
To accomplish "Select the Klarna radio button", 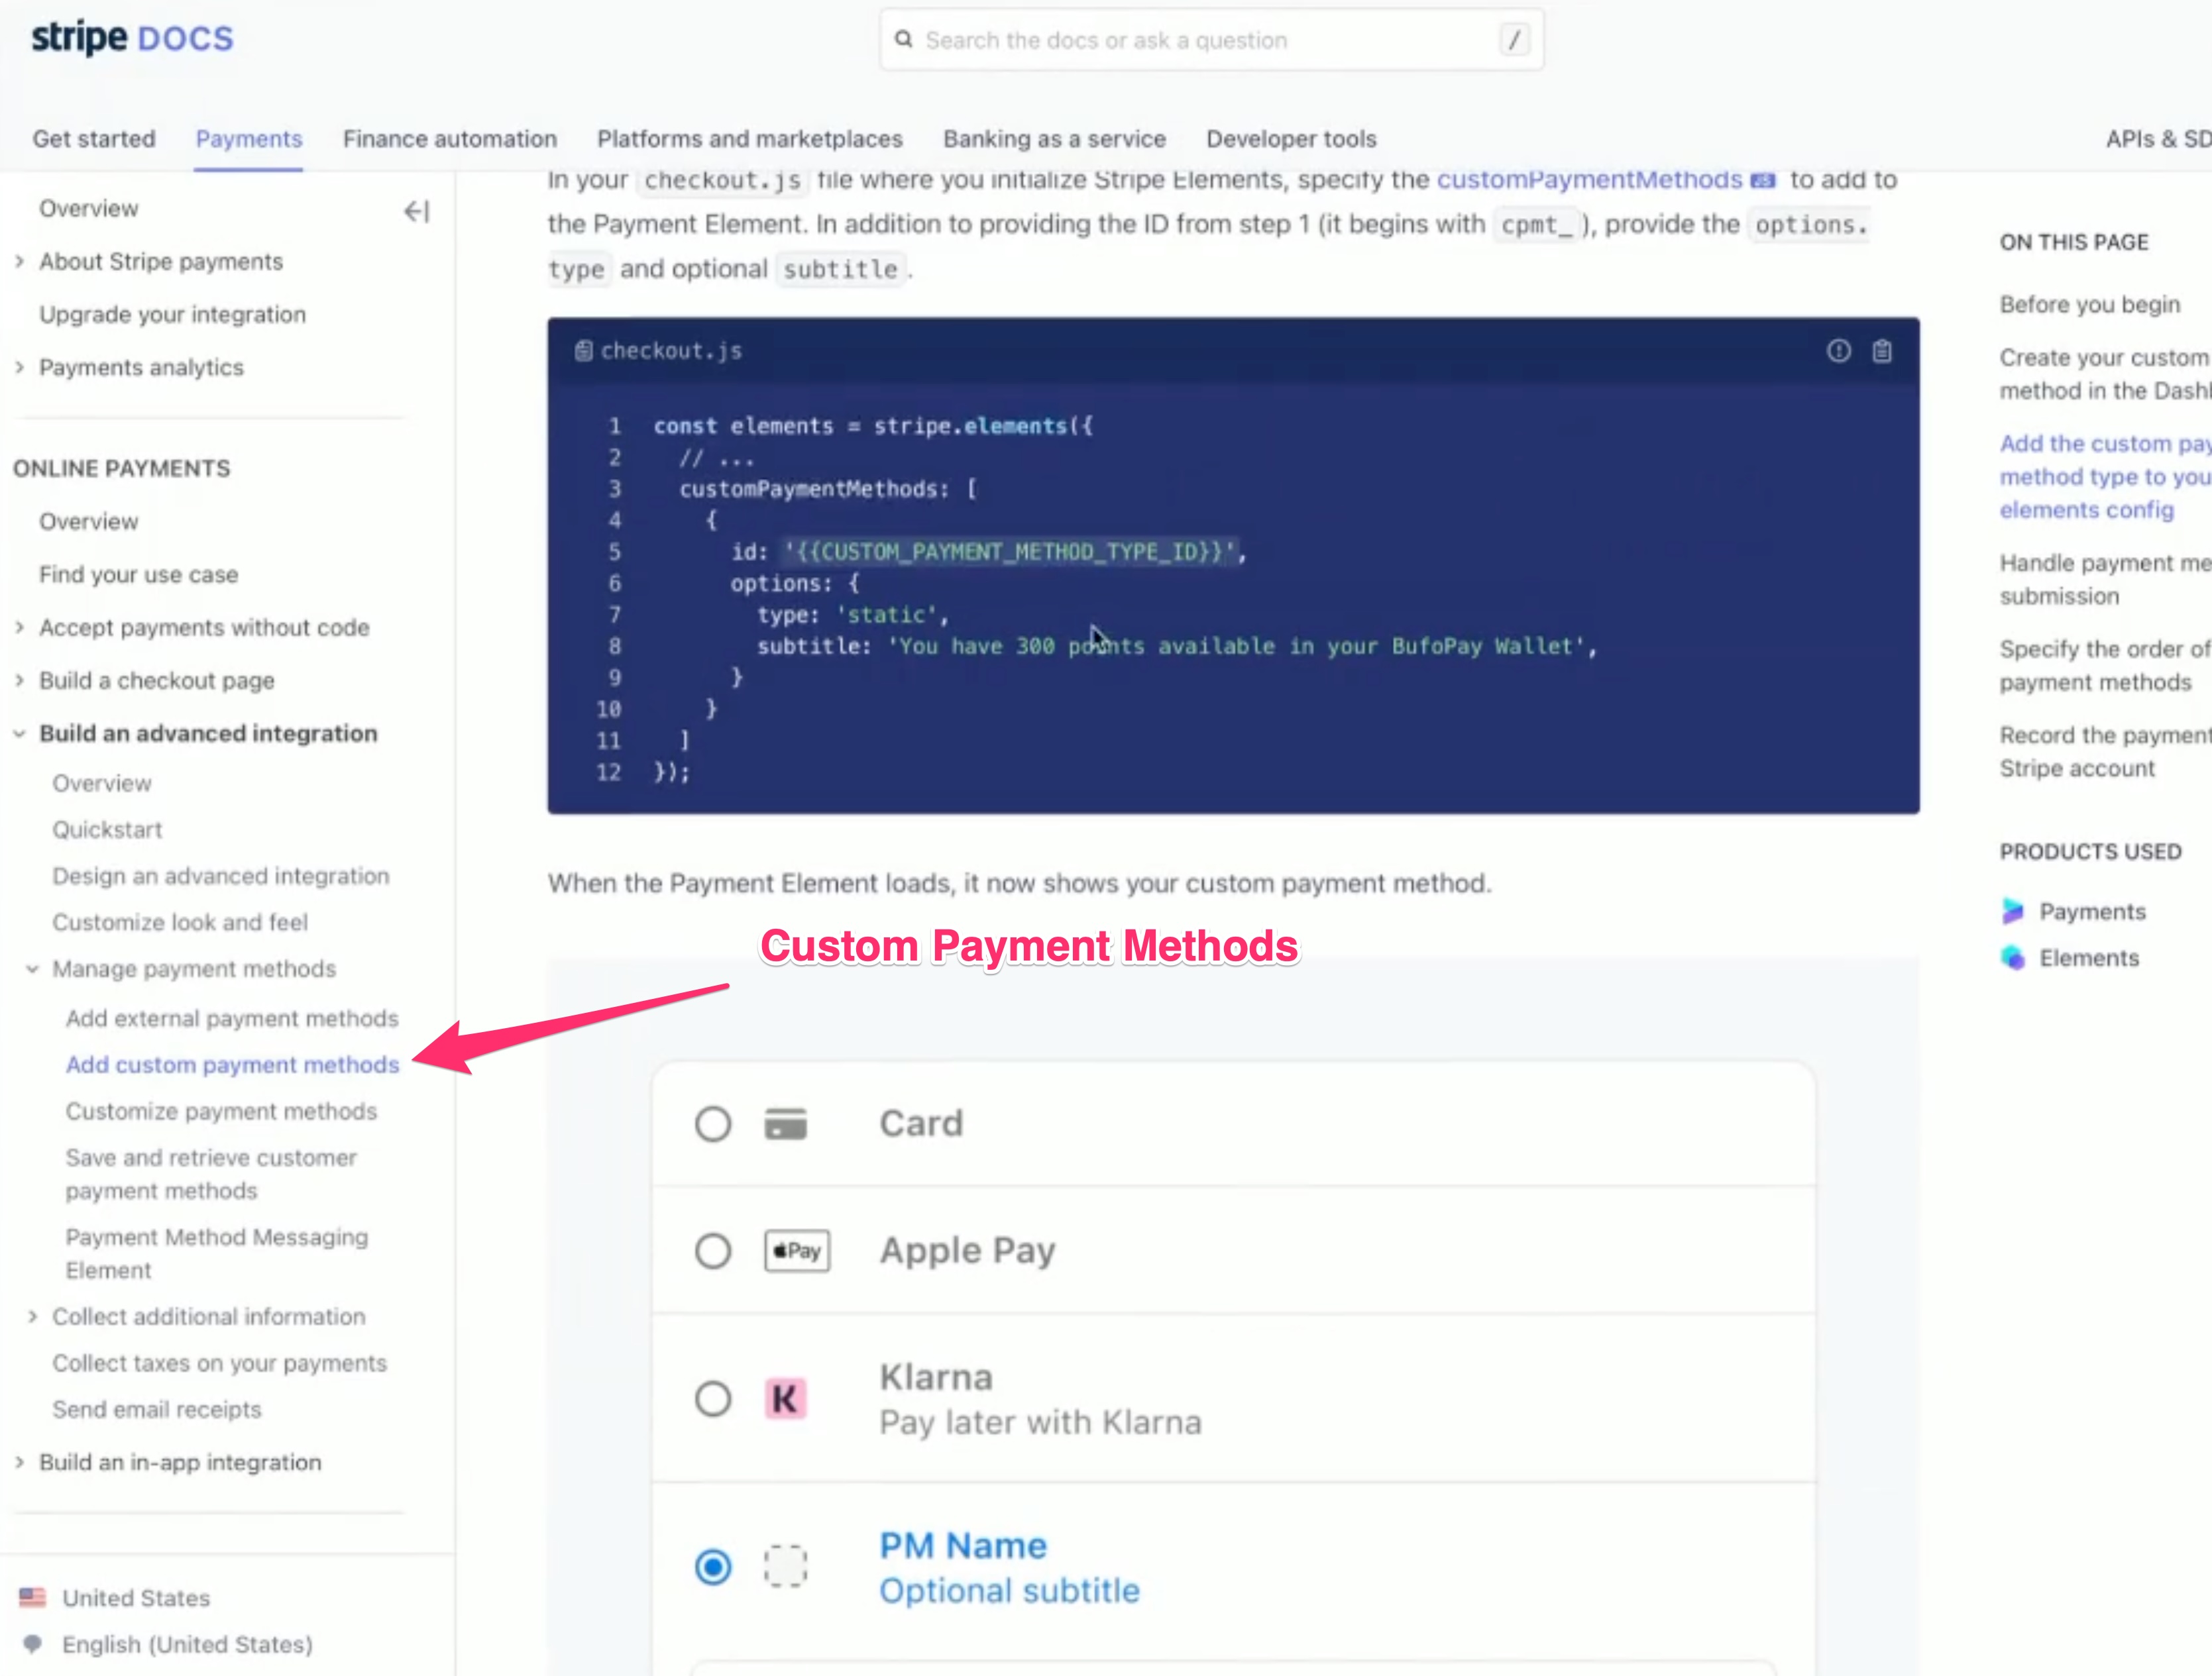I will [713, 1399].
